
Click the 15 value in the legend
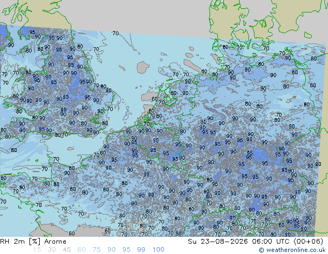tap(37, 250)
